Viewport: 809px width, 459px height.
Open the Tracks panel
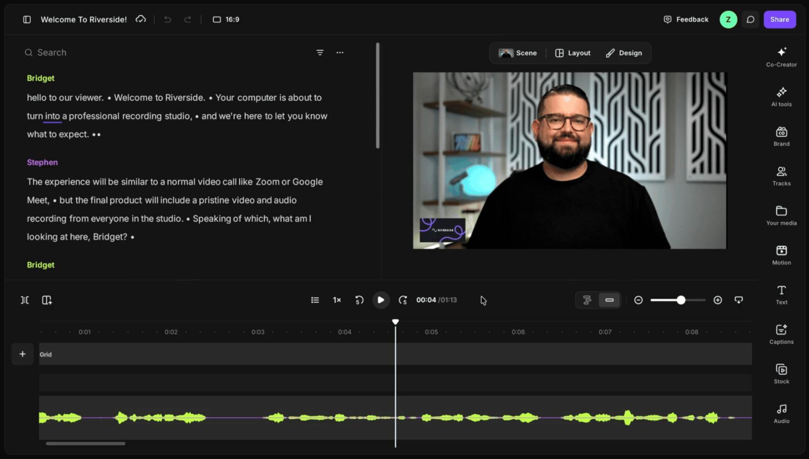(x=781, y=176)
